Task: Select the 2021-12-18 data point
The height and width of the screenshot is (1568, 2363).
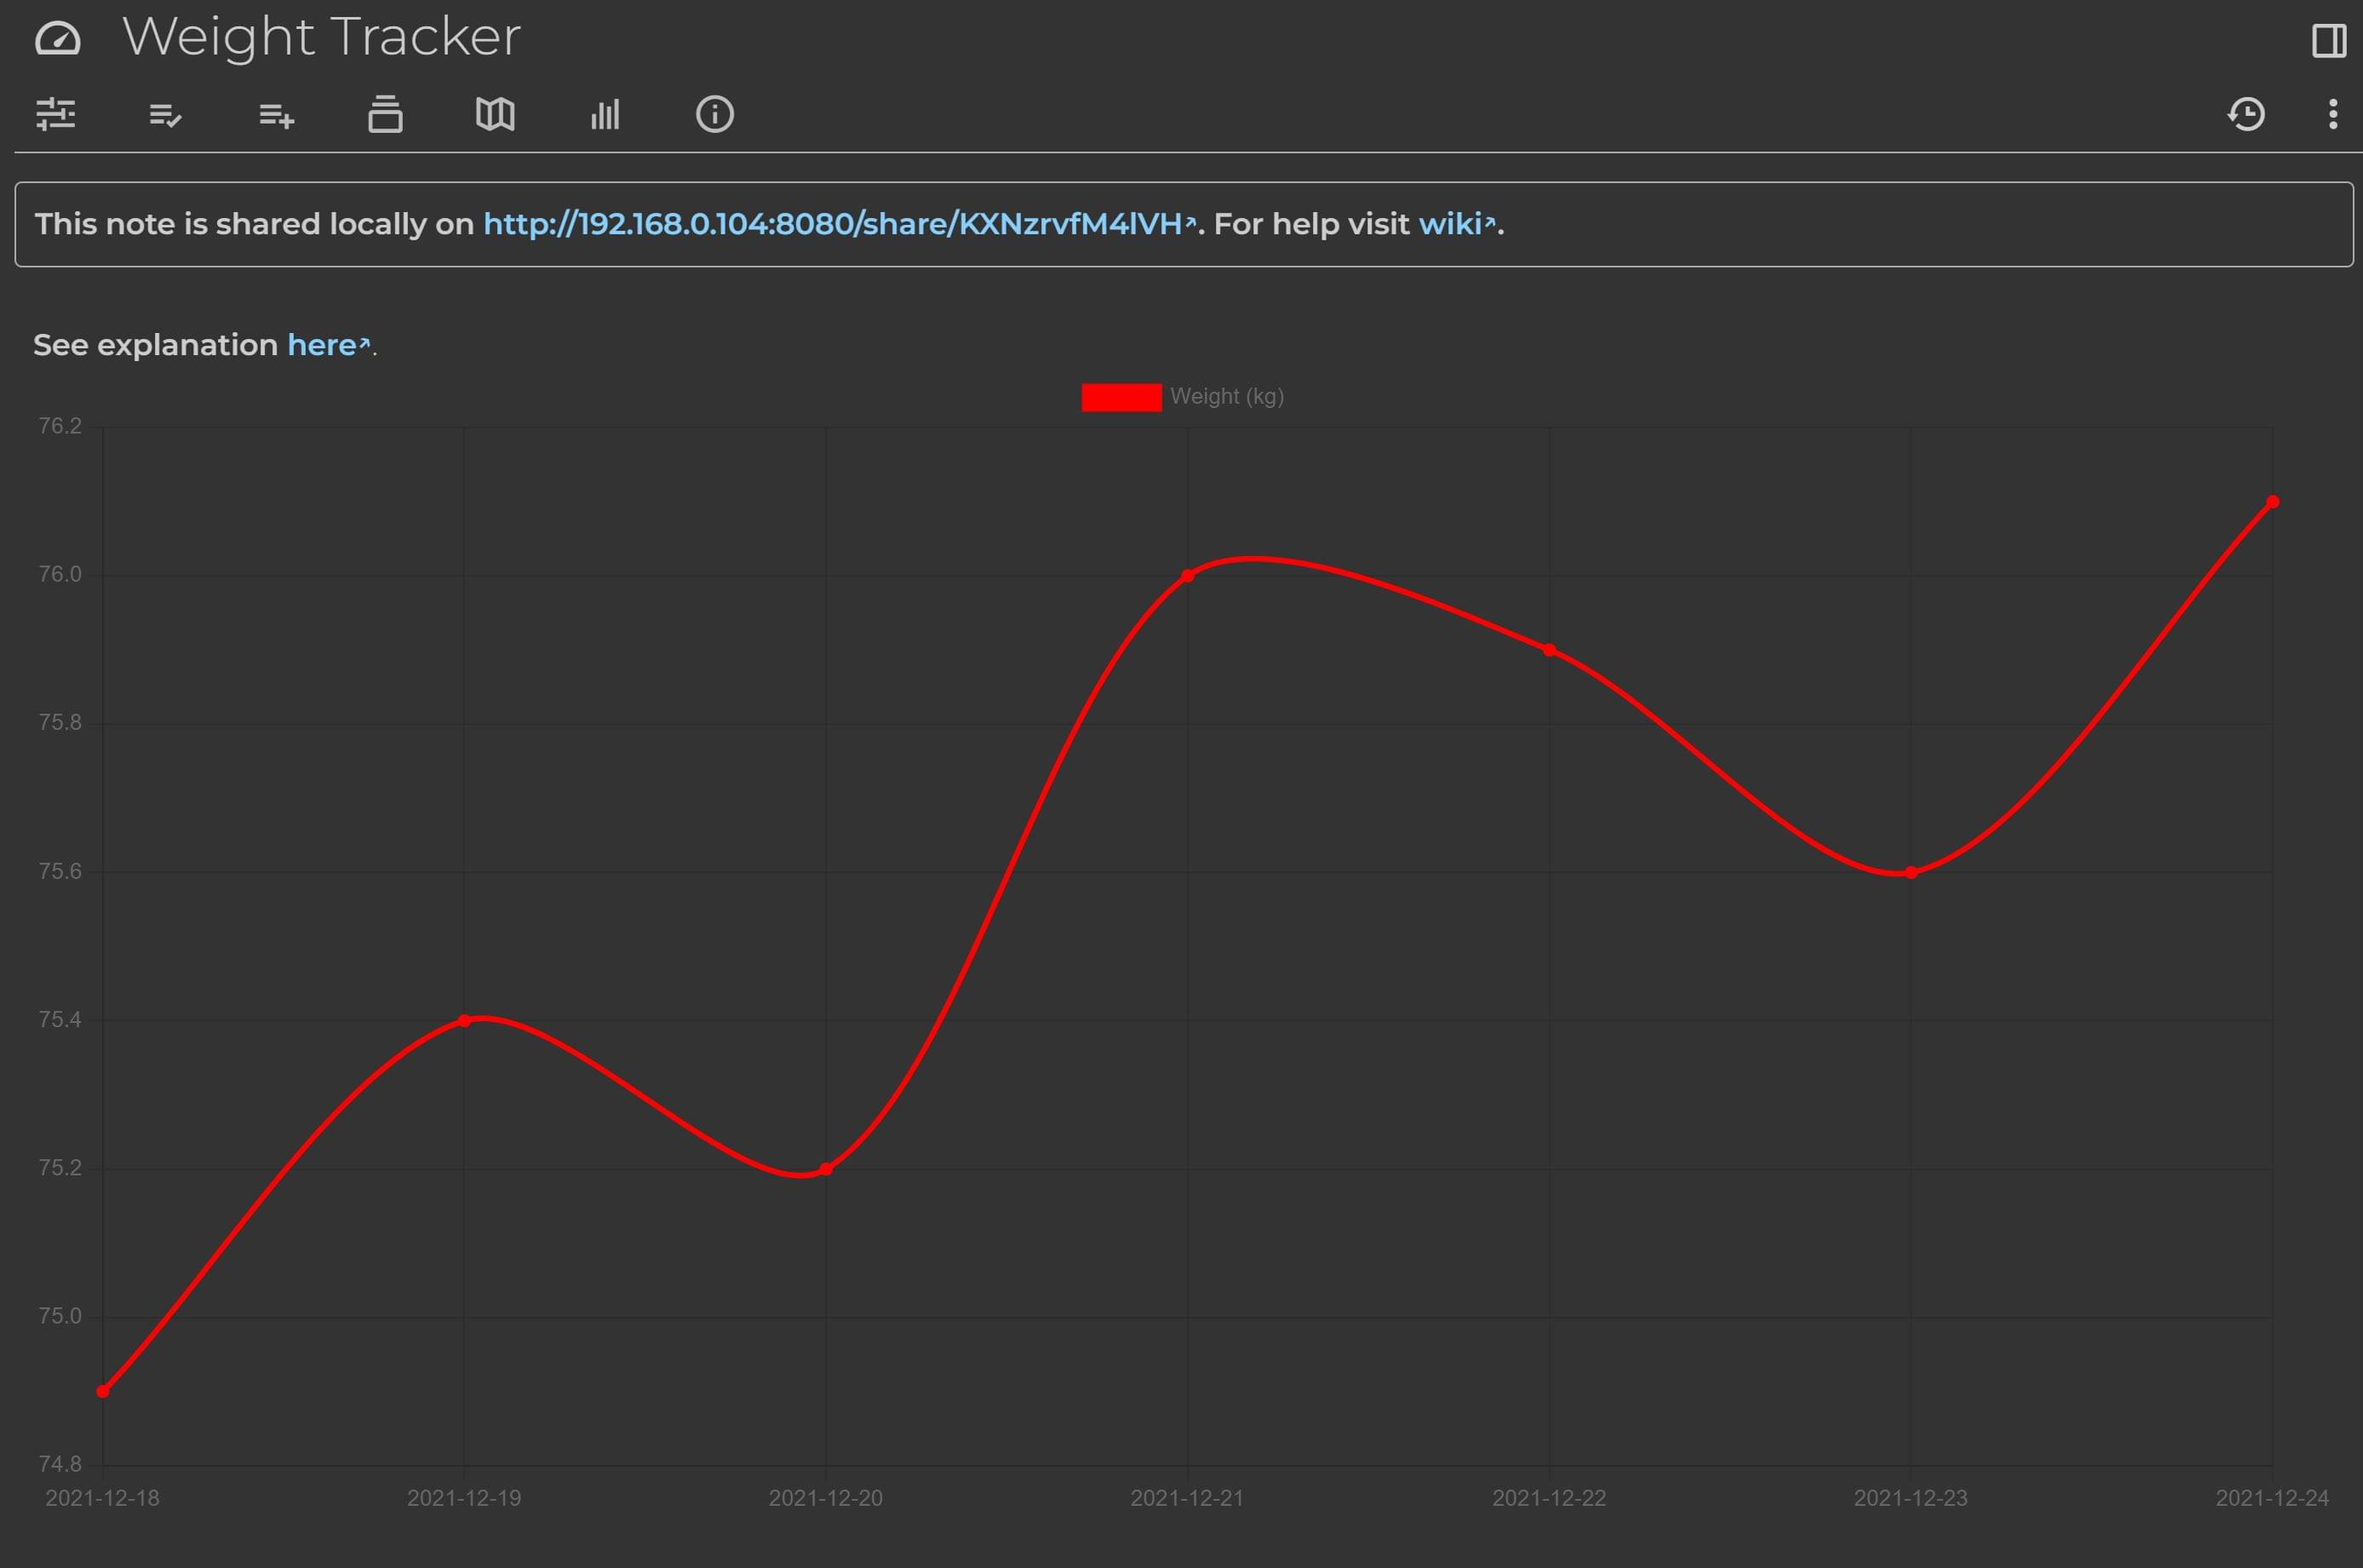Action: pyautogui.click(x=103, y=1391)
